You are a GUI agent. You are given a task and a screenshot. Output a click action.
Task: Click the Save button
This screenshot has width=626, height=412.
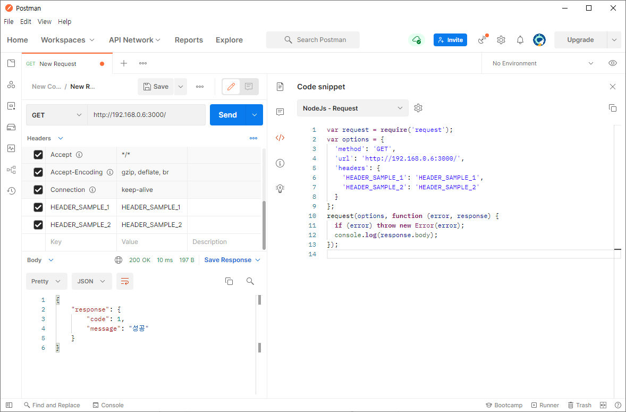coord(156,87)
